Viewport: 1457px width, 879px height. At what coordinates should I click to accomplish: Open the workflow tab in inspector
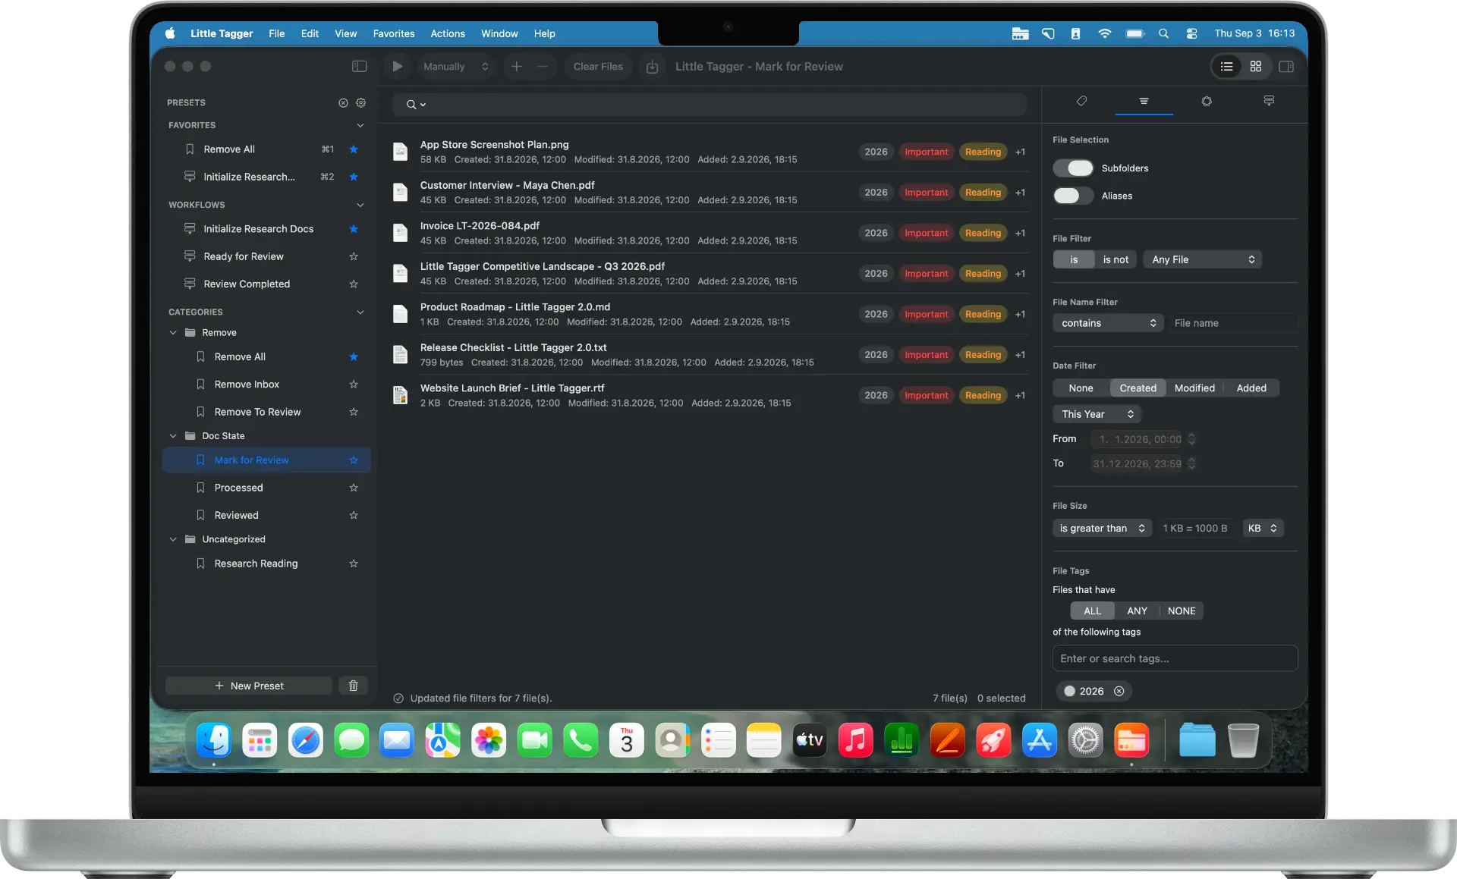pos(1269,101)
